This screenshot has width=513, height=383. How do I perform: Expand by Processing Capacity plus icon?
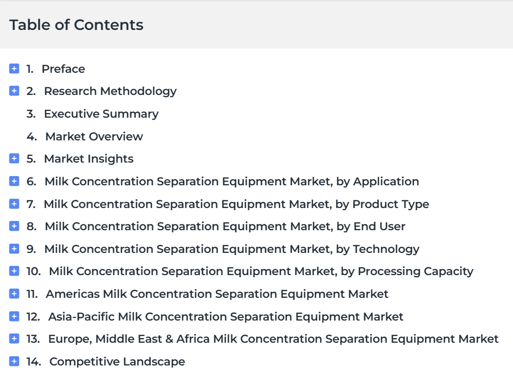point(14,271)
